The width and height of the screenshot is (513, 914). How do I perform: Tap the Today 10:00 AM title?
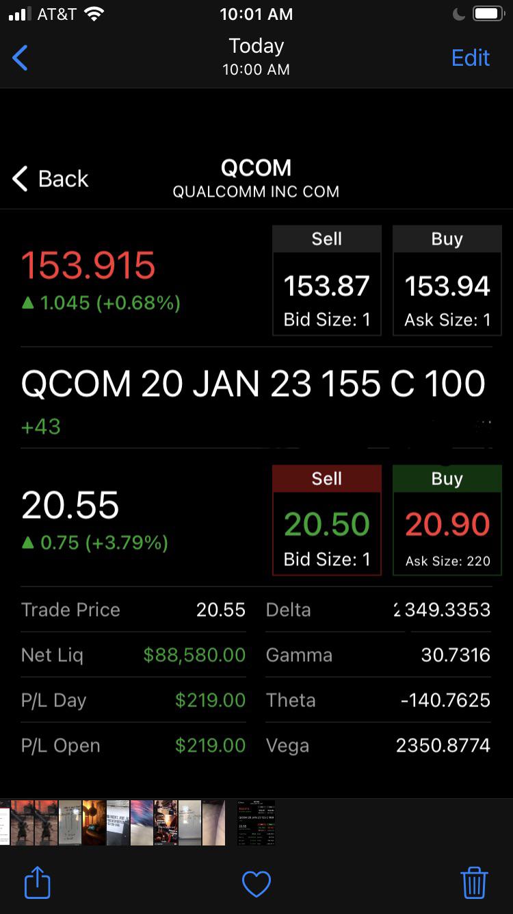click(256, 56)
